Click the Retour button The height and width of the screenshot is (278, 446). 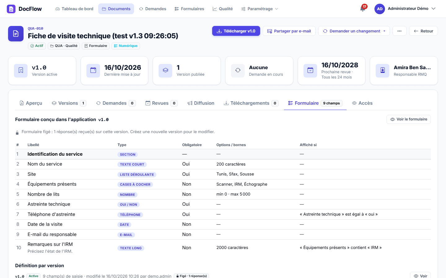coord(423,31)
